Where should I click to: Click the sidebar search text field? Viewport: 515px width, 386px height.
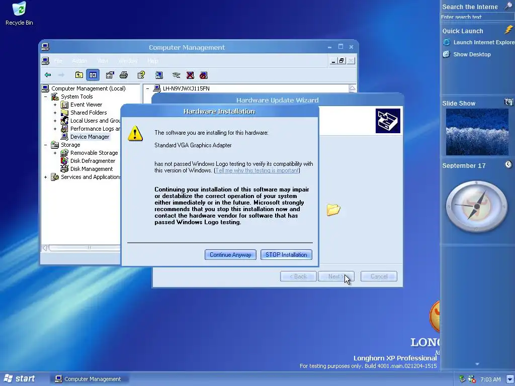pyautogui.click(x=477, y=17)
